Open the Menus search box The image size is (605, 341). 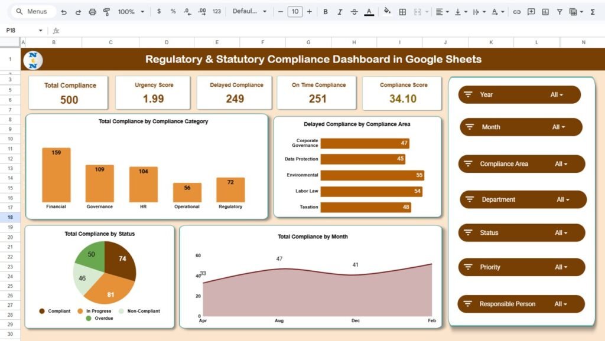coord(32,12)
